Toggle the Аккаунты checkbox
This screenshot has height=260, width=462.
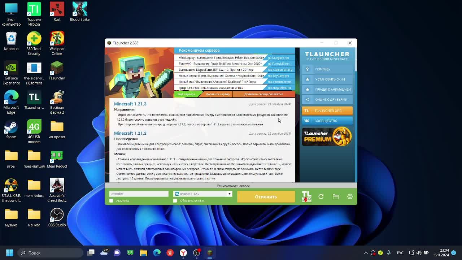111,201
